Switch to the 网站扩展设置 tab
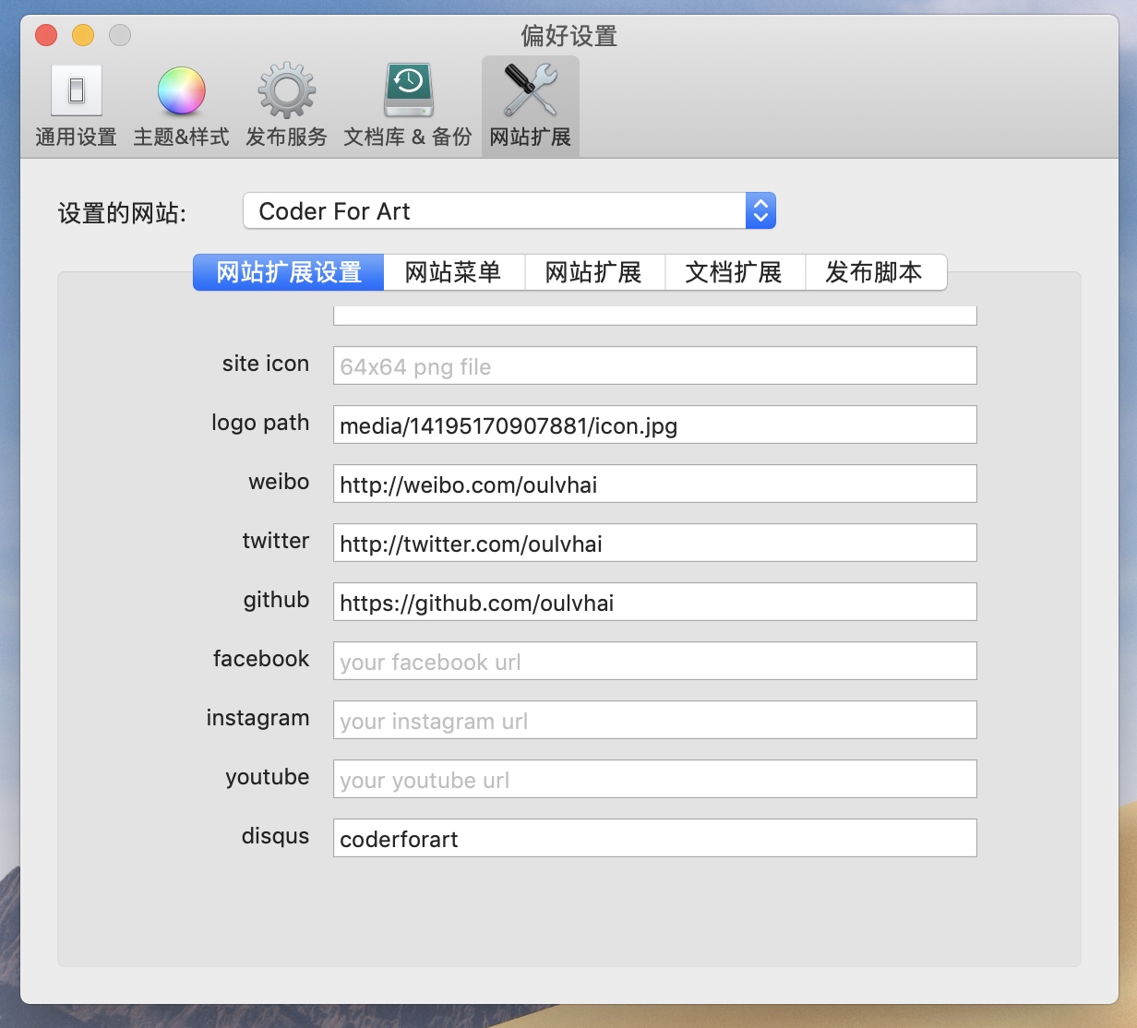1137x1028 pixels. point(288,272)
